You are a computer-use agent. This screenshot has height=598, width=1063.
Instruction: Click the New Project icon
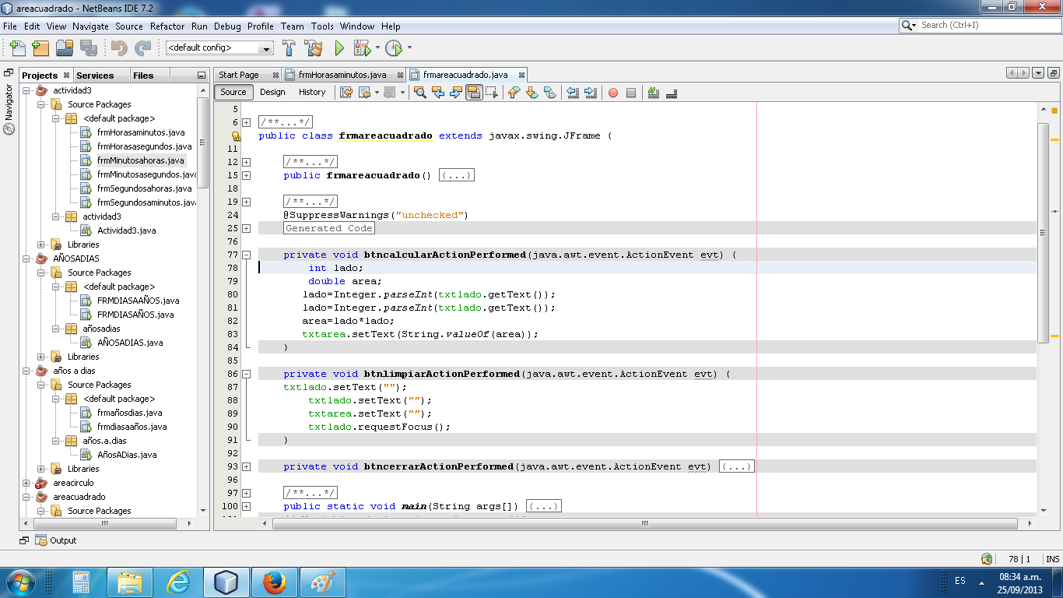click(40, 47)
